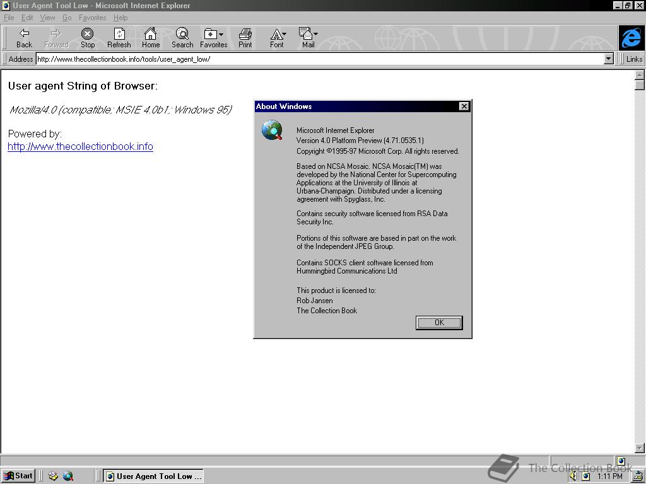Select User Agent Tool Low taskbar button
The image size is (646, 484).
pos(153,476)
